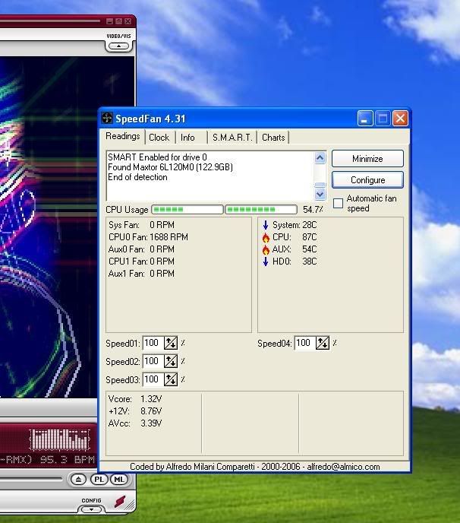
Task: Toggle Winamp media library with ML button
Action: coord(119,480)
